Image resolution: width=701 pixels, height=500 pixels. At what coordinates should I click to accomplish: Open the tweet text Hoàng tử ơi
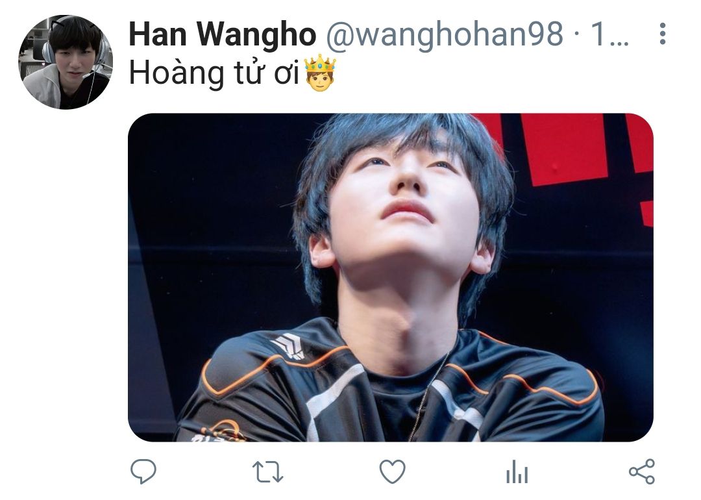click(x=214, y=74)
